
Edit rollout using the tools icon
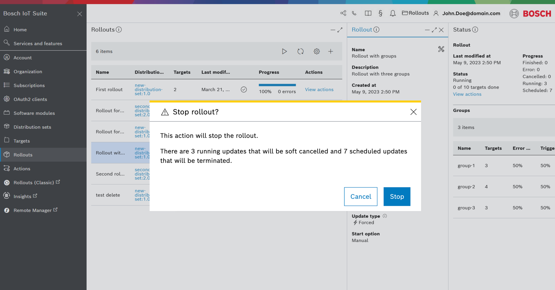(441, 49)
